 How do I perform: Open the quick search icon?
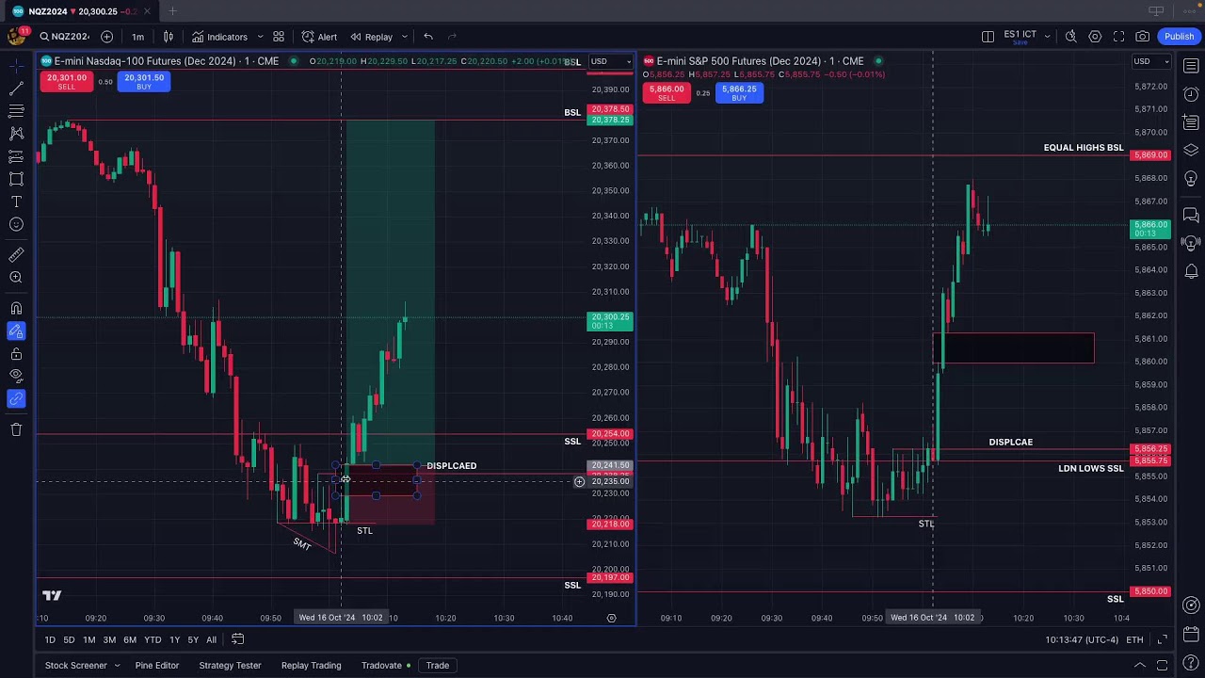click(1070, 37)
